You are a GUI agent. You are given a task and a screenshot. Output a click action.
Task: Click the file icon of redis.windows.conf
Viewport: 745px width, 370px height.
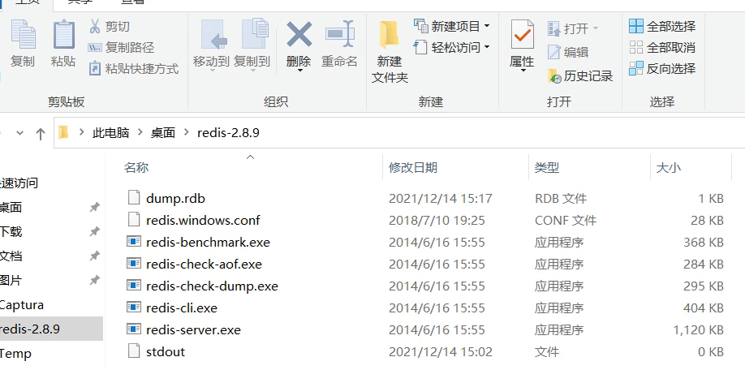pyautogui.click(x=134, y=219)
